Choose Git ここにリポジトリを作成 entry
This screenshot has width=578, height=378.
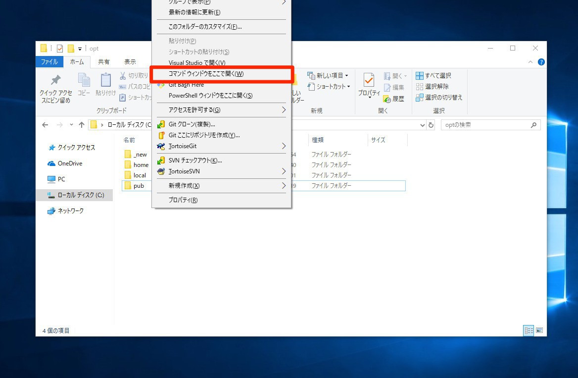pos(221,135)
